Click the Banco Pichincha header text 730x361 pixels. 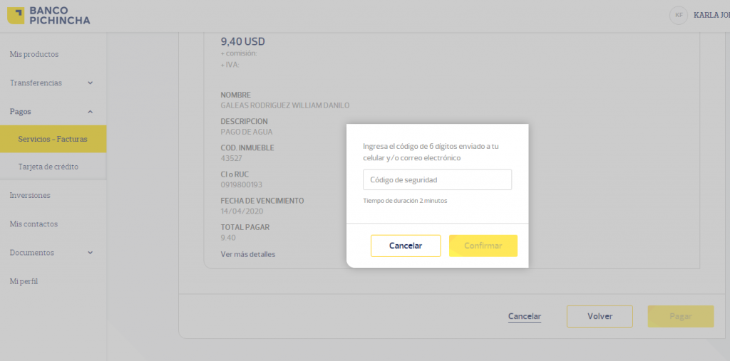pyautogui.click(x=60, y=16)
